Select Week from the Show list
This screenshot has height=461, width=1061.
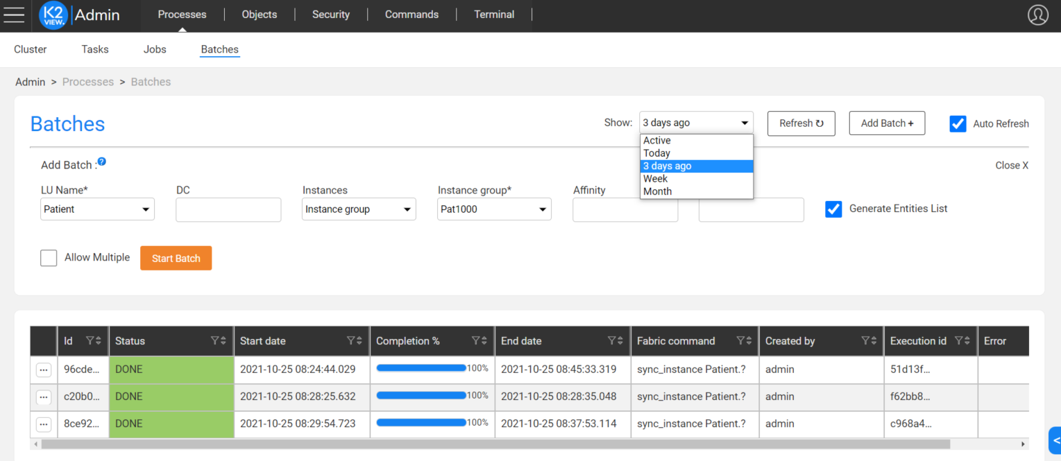(x=655, y=179)
